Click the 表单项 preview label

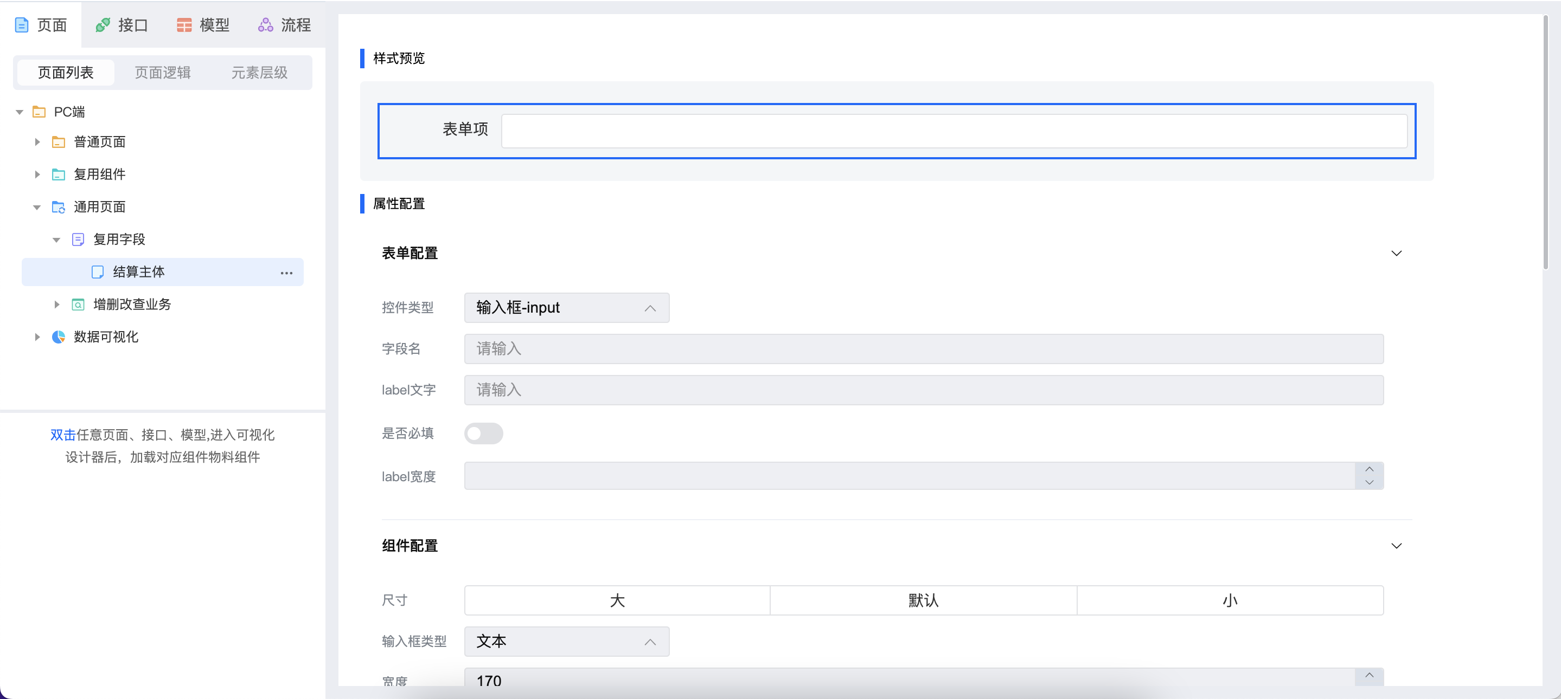pos(465,129)
